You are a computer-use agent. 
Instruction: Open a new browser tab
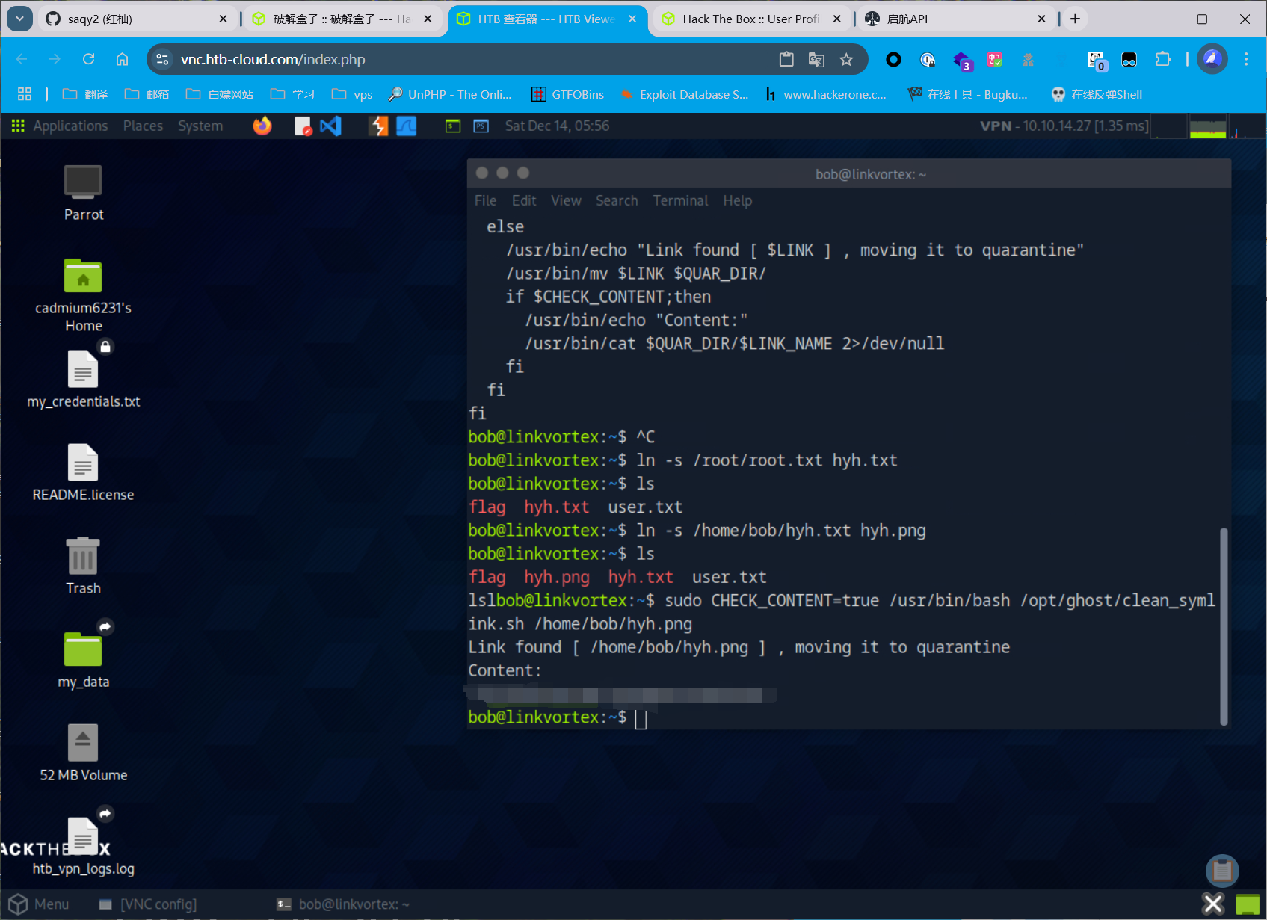point(1075,19)
